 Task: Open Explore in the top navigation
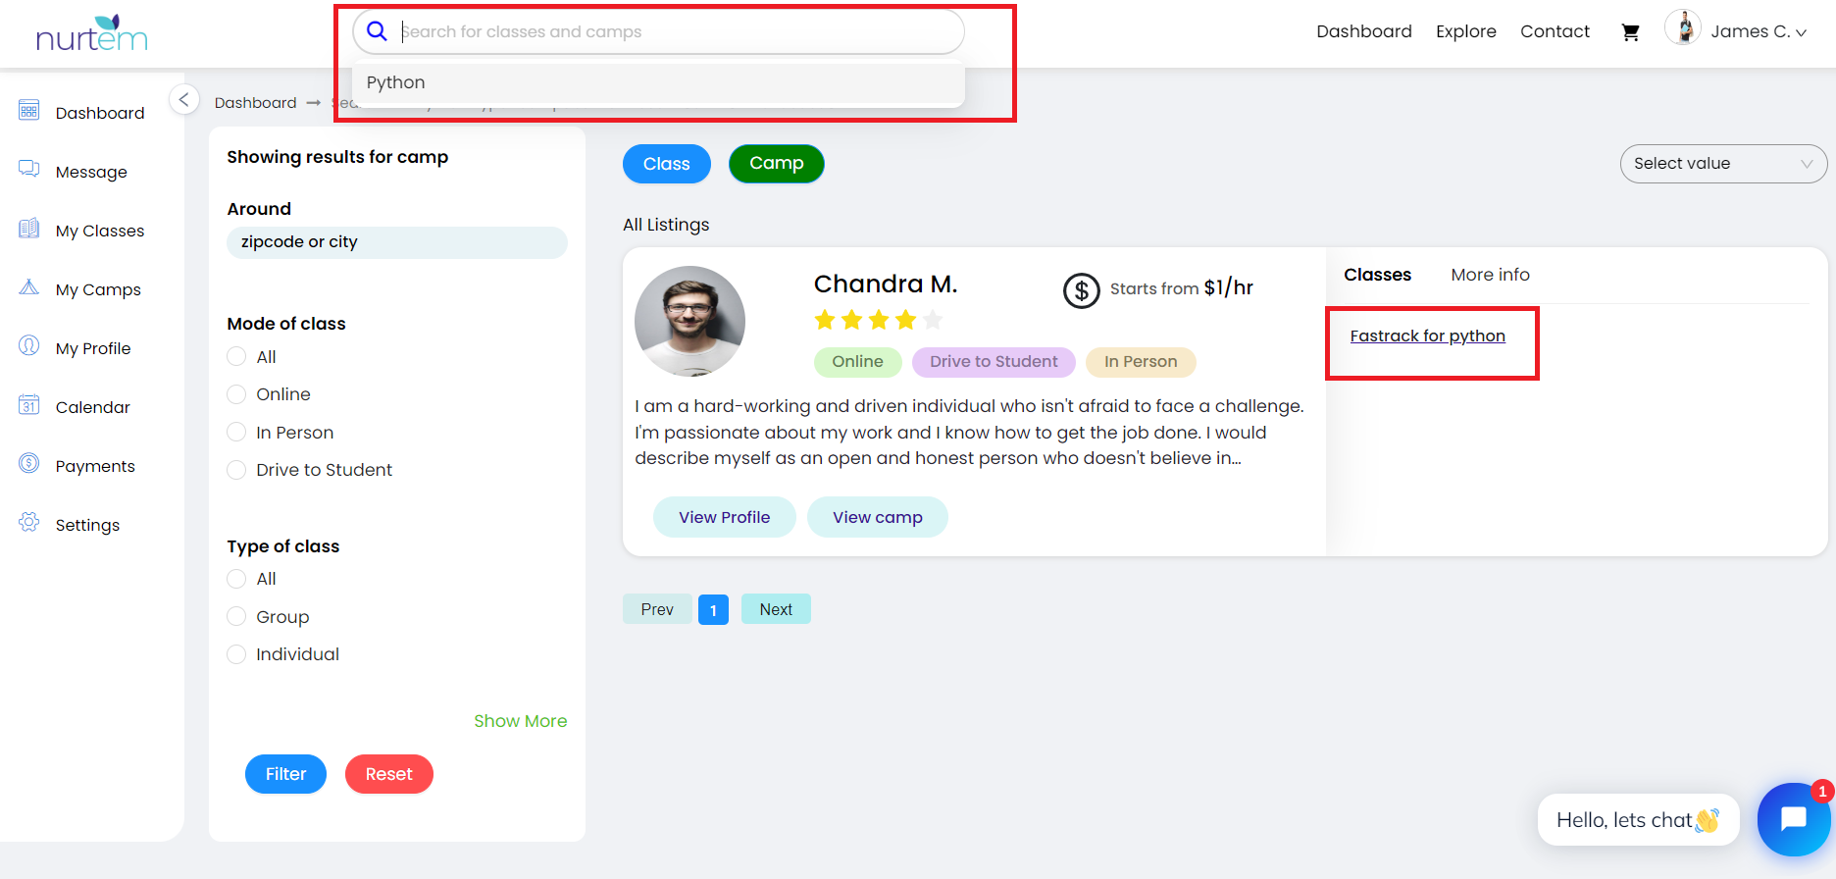click(1466, 31)
